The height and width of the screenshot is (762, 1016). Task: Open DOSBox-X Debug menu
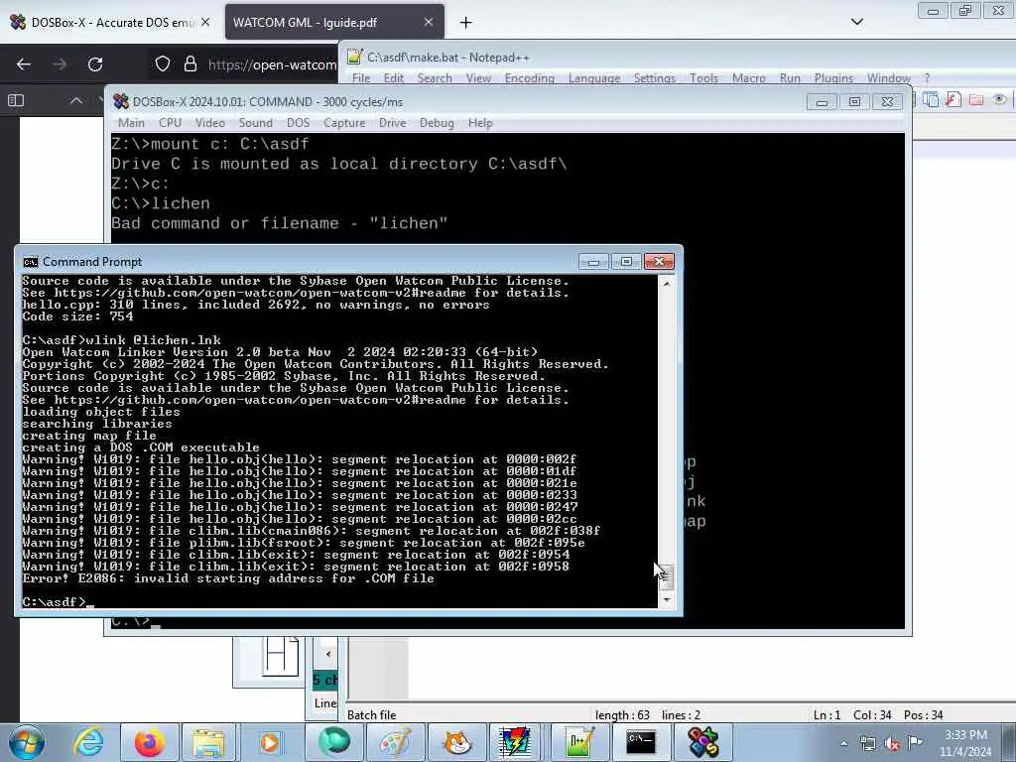437,123
